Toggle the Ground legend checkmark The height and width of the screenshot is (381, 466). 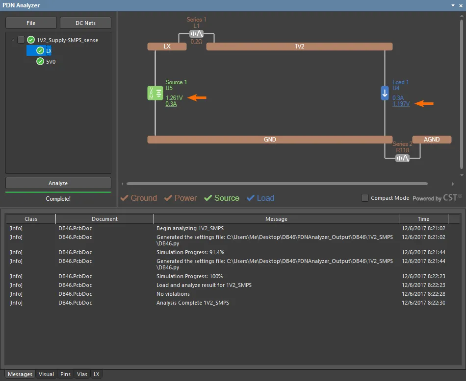point(125,198)
